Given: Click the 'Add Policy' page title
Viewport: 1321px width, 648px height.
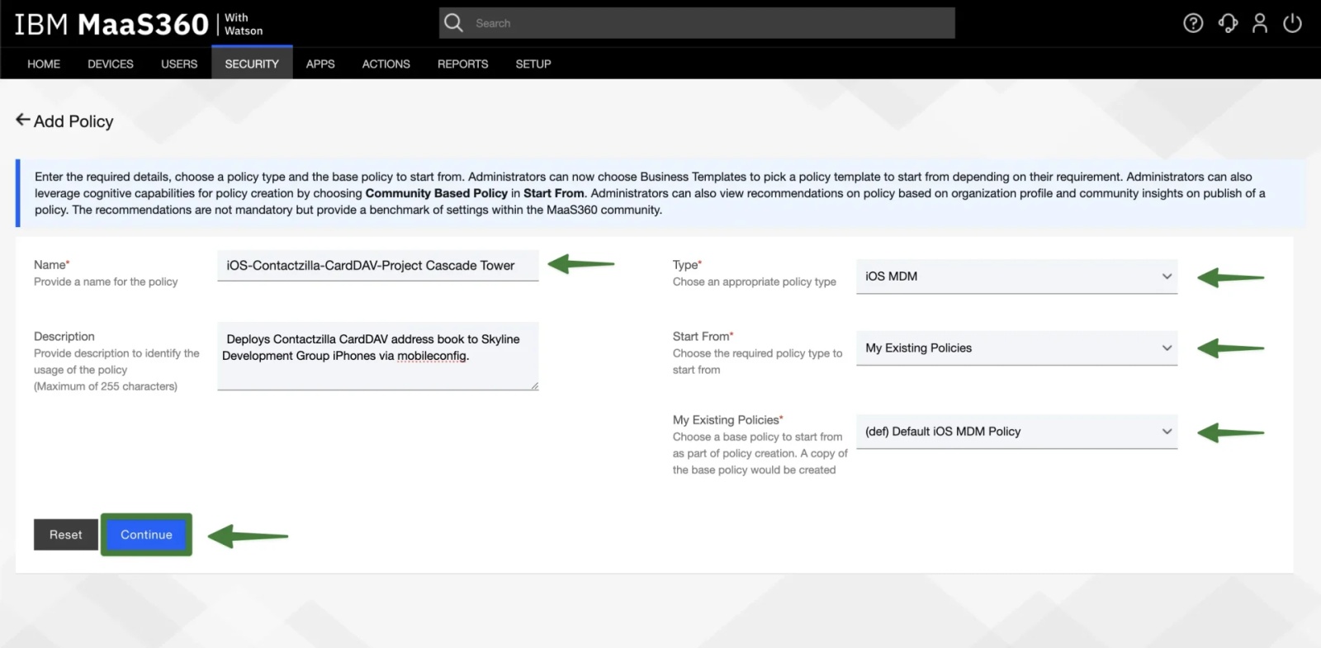Looking at the screenshot, I should pos(73,121).
